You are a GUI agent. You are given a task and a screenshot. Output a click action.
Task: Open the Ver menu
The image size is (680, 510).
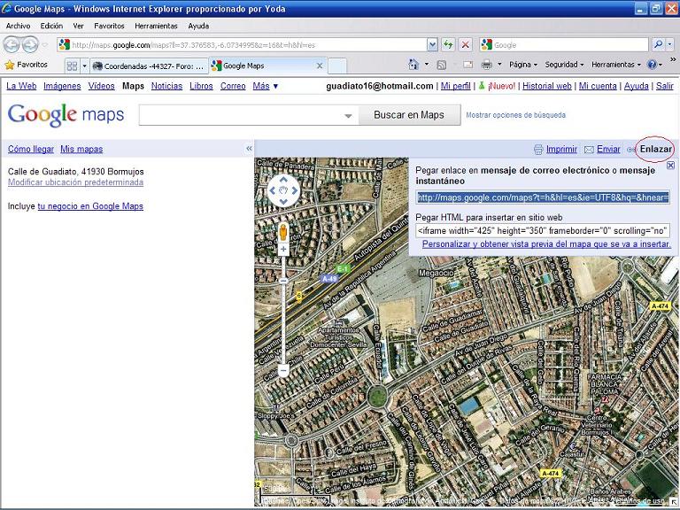[78, 26]
